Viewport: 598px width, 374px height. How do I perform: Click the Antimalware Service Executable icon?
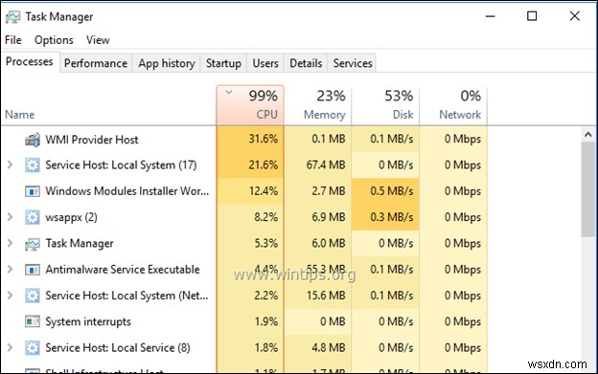[33, 270]
